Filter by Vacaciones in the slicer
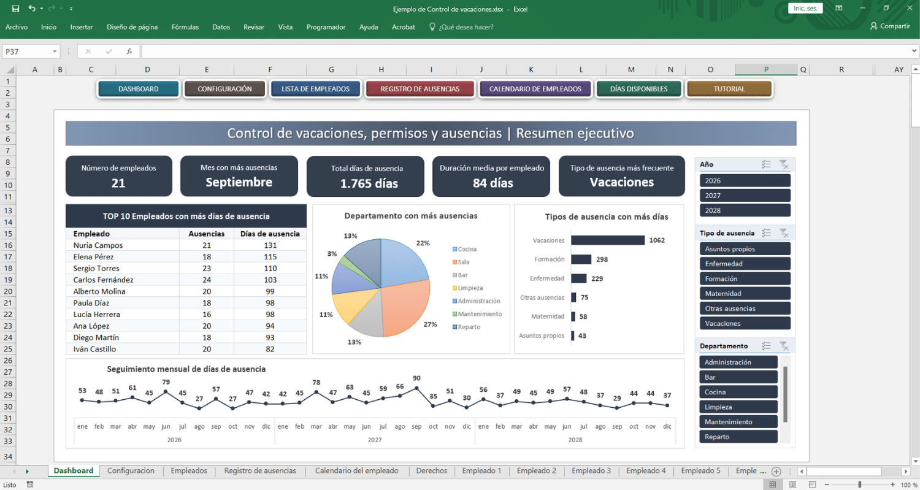This screenshot has width=920, height=490. point(745,323)
